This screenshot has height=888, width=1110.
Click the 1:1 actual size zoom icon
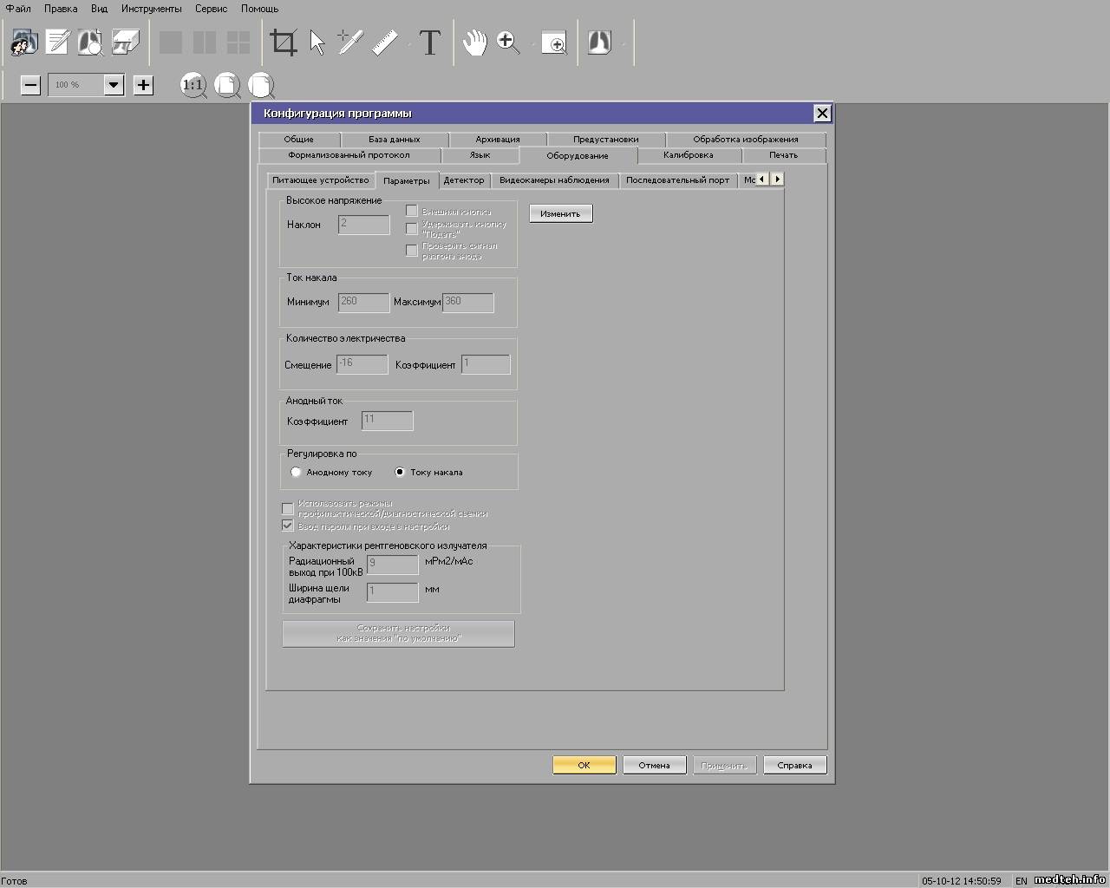coord(193,85)
